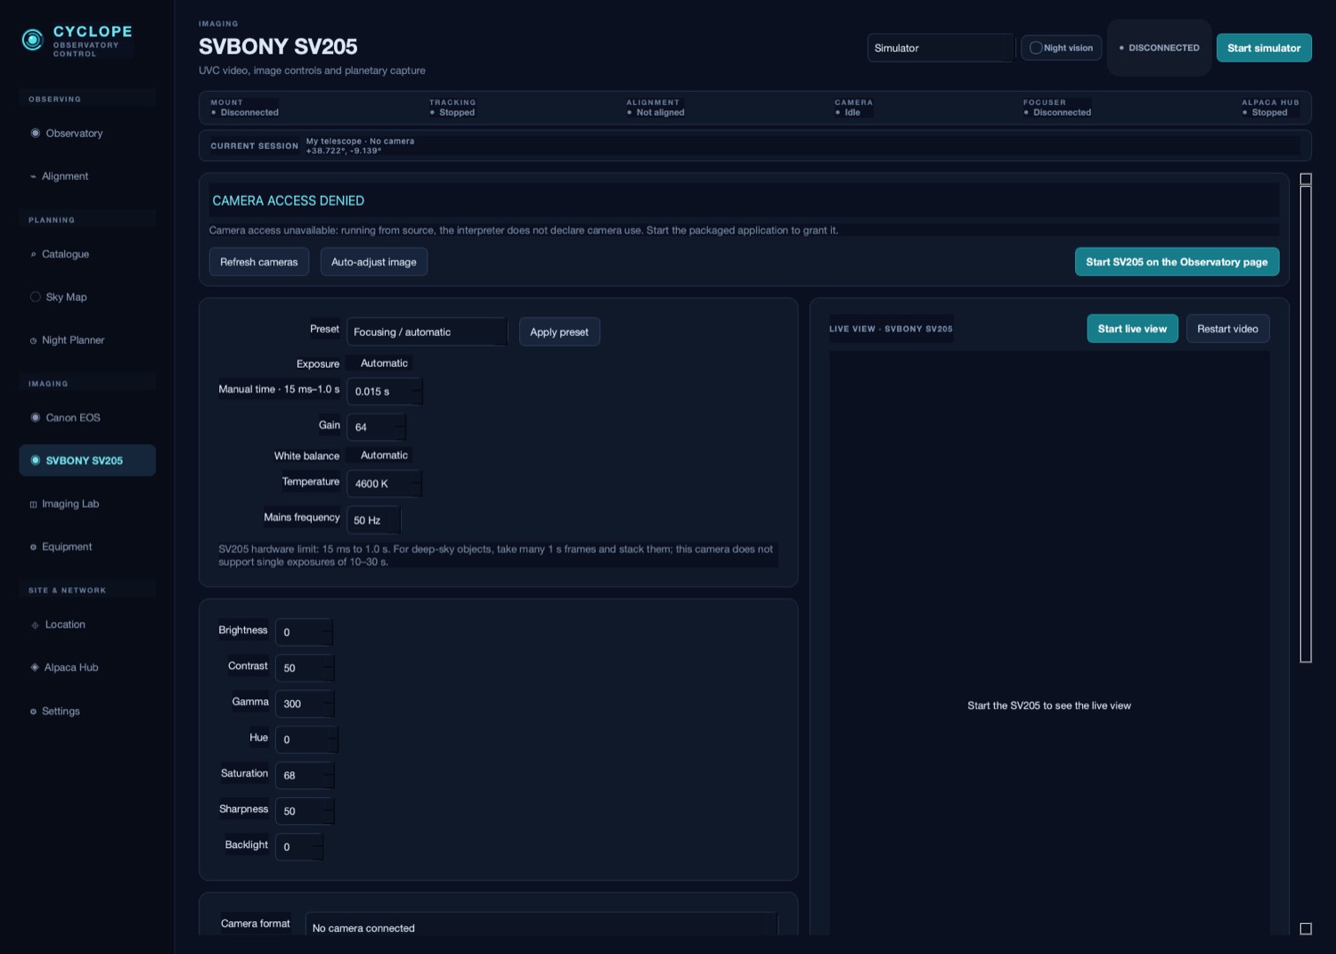This screenshot has height=954, width=1336.
Task: Click Start SV205 on the Observatory page
Action: pyautogui.click(x=1177, y=262)
